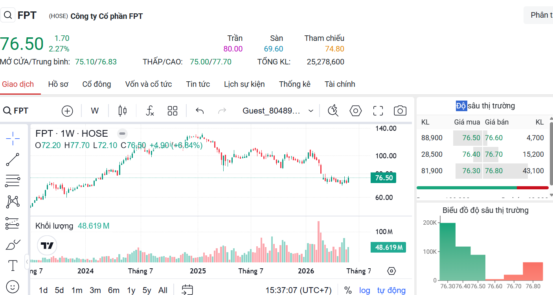Undo the last chart action
Image resolution: width=553 pixels, height=295 pixels.
click(200, 111)
